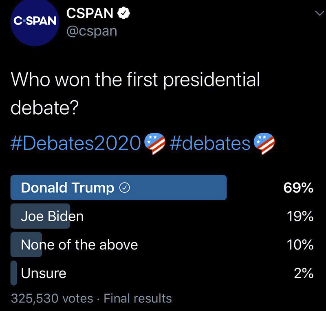Click flag speech-bubble emoji after #Debates2020

155,144
